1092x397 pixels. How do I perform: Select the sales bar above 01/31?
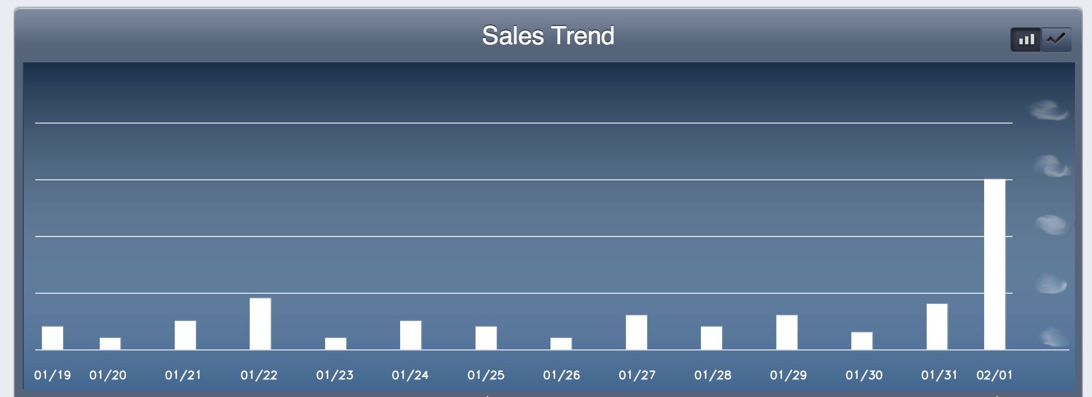937,327
